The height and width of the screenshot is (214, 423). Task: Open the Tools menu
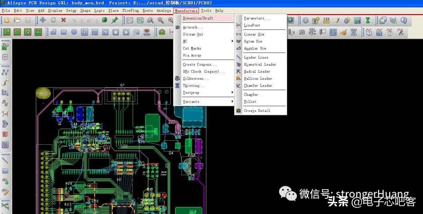click(206, 11)
